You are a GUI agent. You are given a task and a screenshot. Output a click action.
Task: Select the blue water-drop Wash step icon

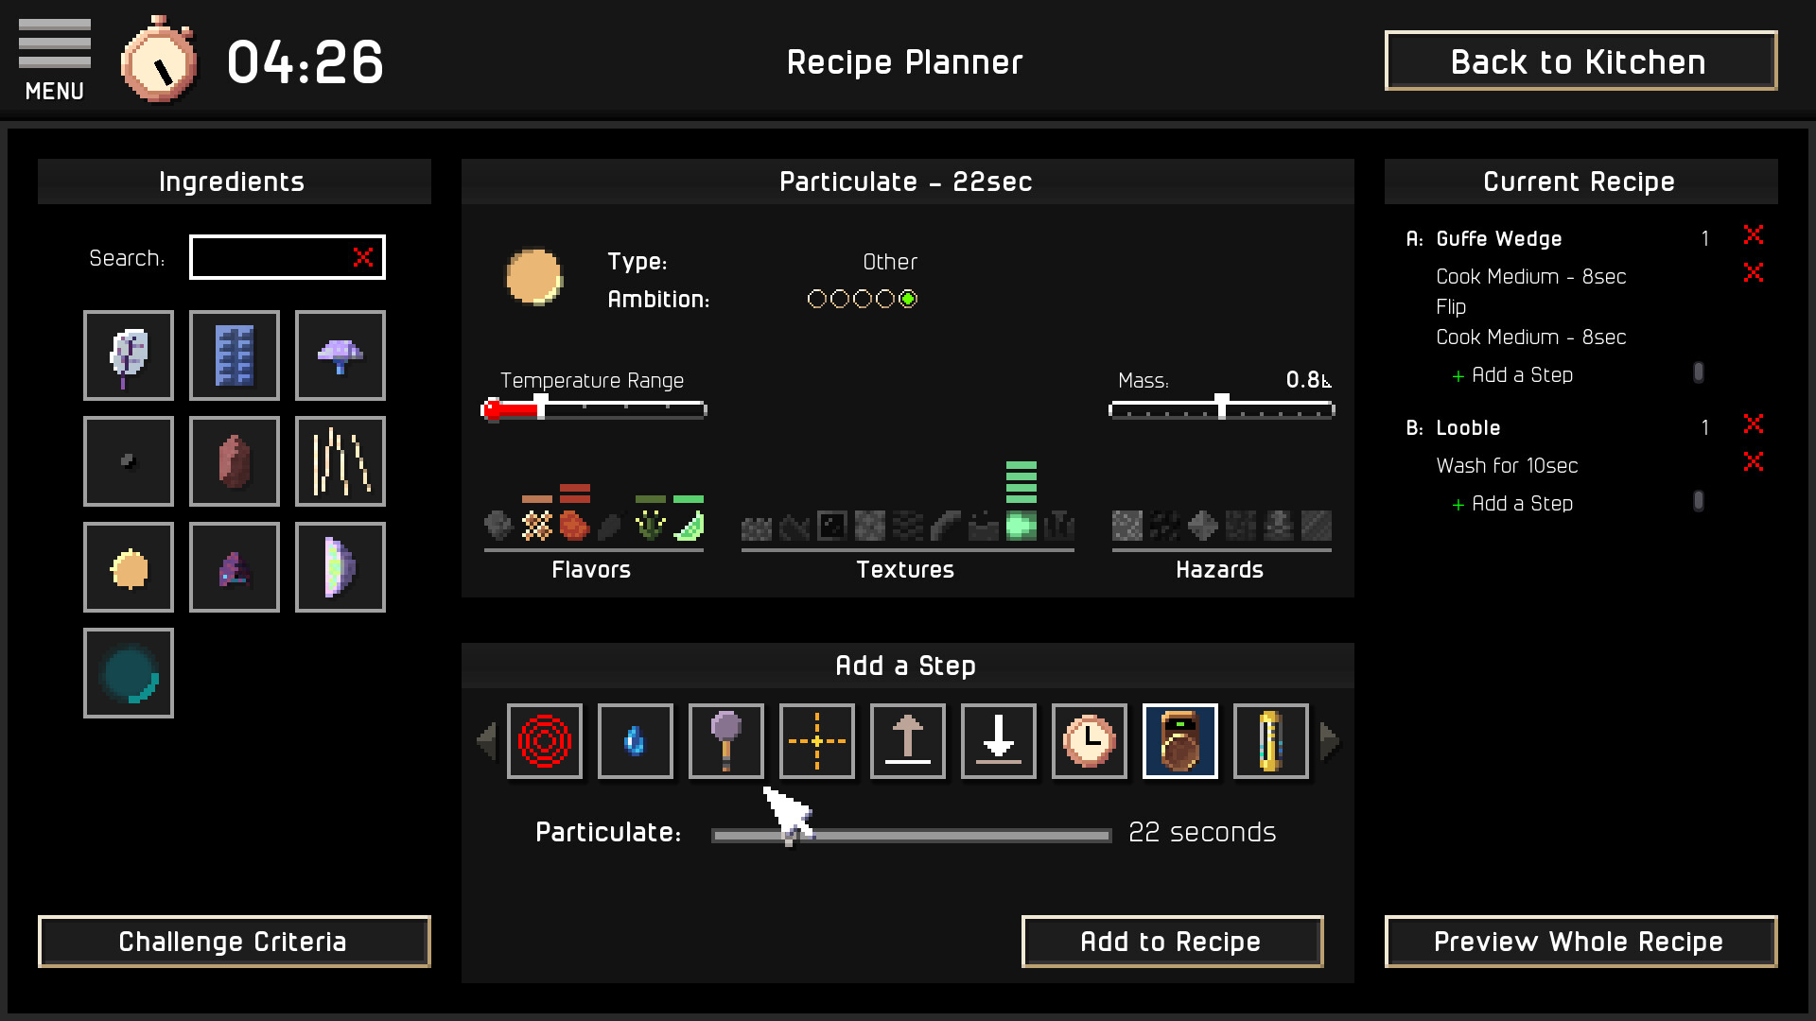[x=636, y=741]
